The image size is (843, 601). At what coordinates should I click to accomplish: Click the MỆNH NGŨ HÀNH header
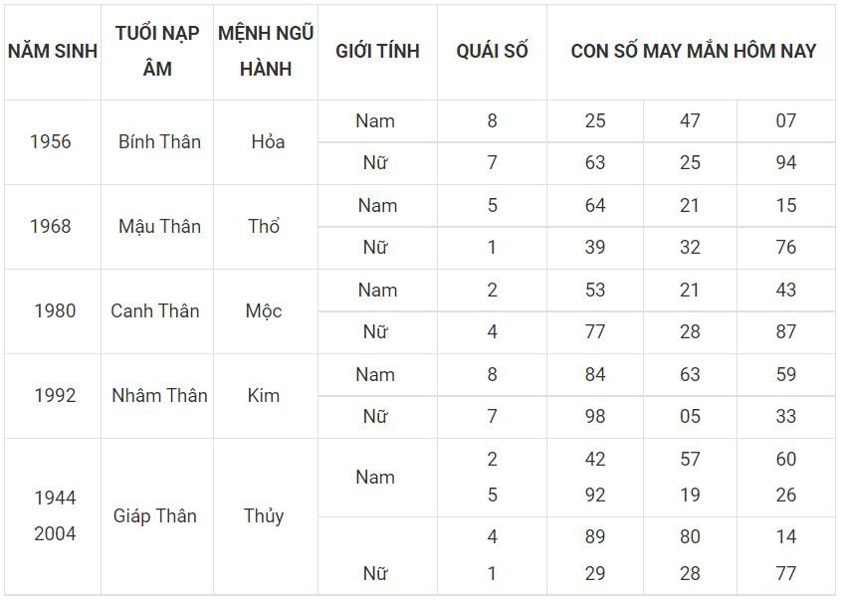point(266,52)
